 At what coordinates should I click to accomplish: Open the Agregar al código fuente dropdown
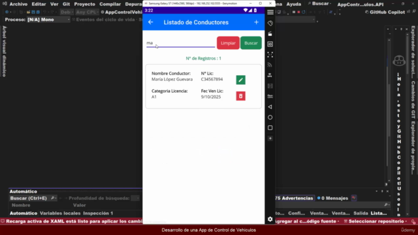click(x=308, y=221)
